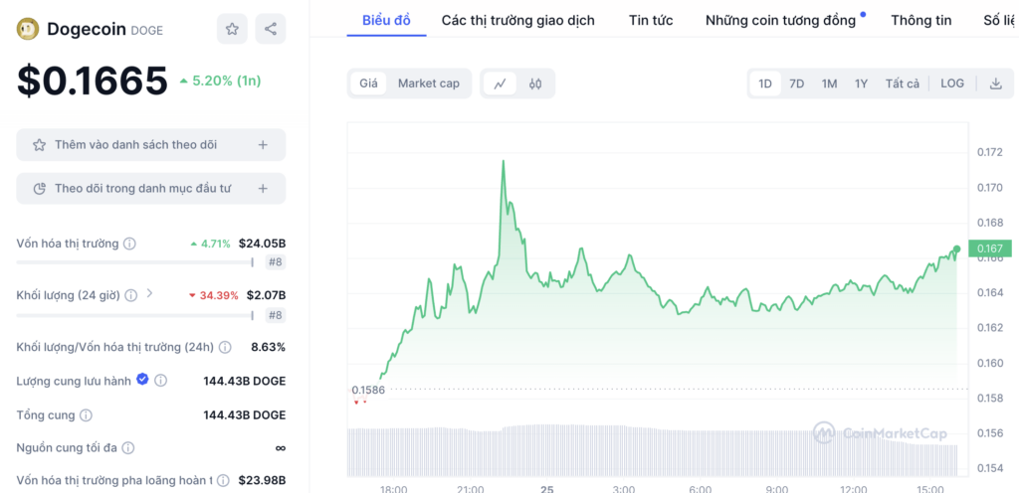Select the 1M time range
This screenshot has width=1019, height=493.
[x=829, y=83]
